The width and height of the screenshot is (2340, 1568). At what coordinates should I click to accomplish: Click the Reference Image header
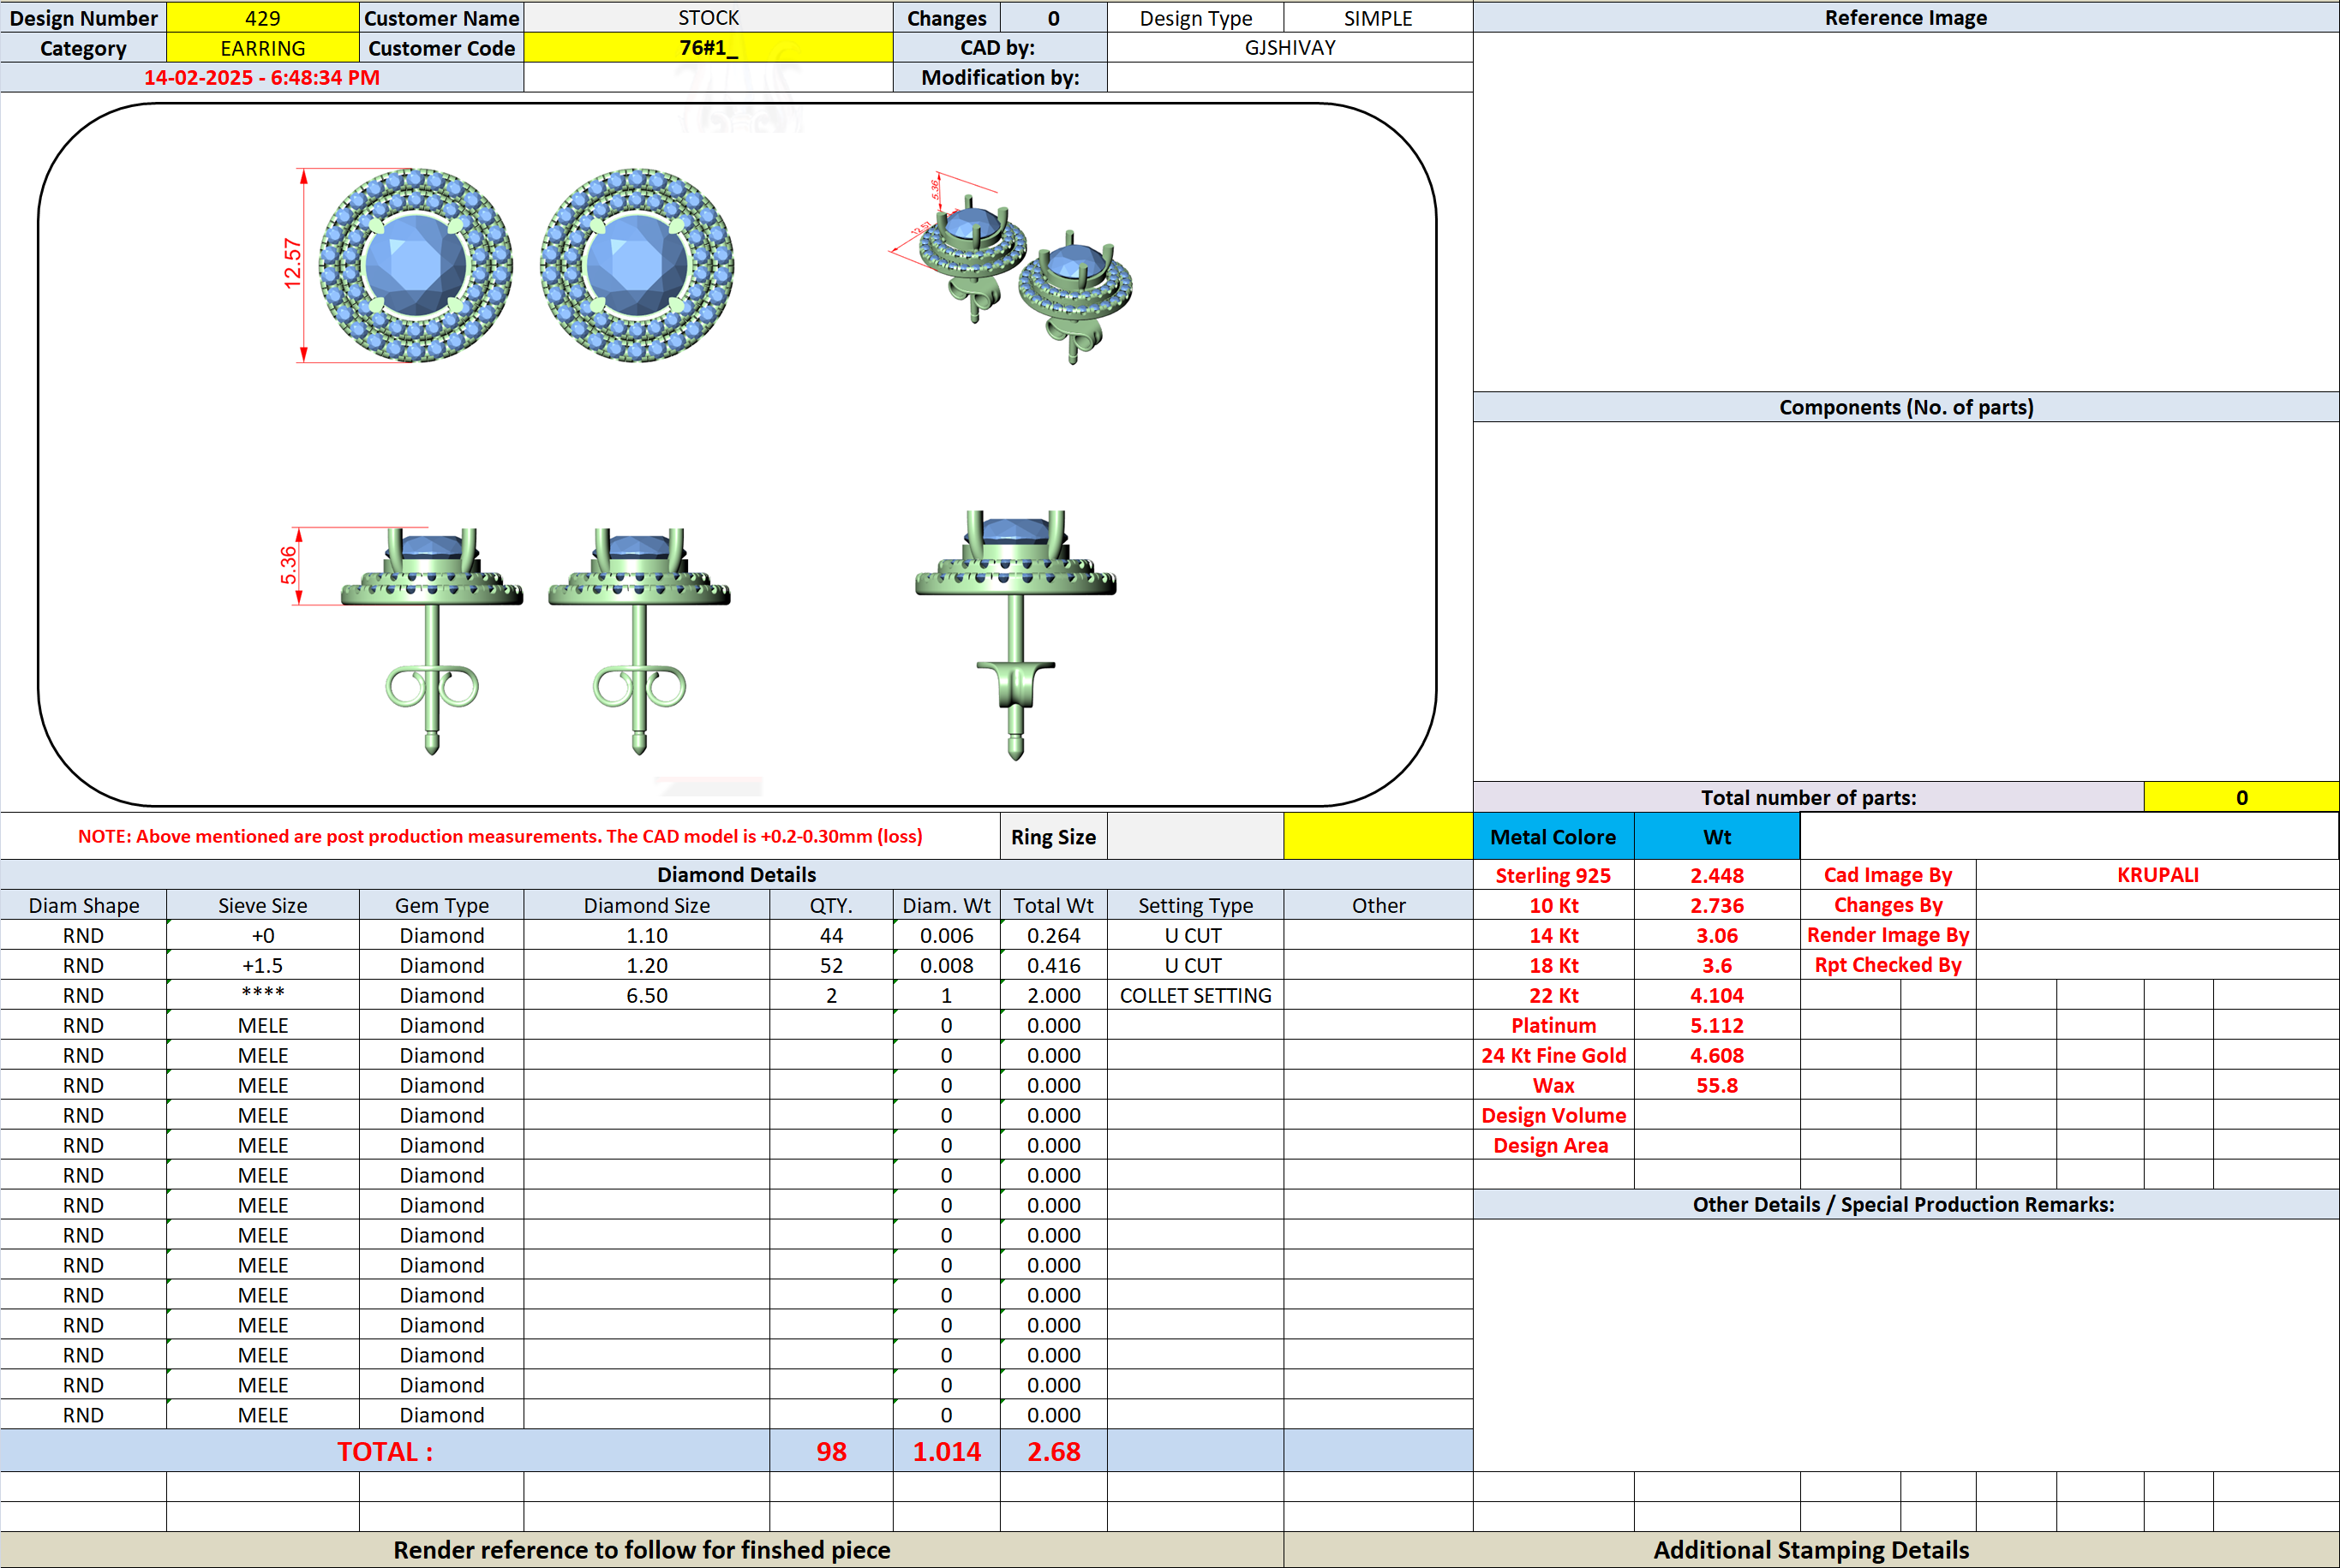point(1906,18)
